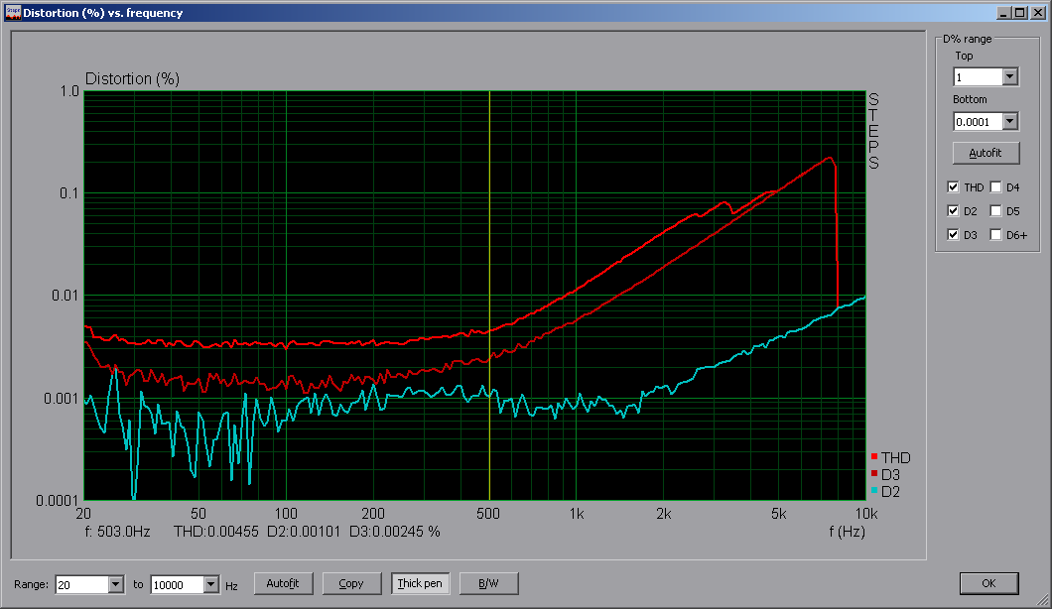Enable the D4 harmonic checkbox

click(995, 187)
